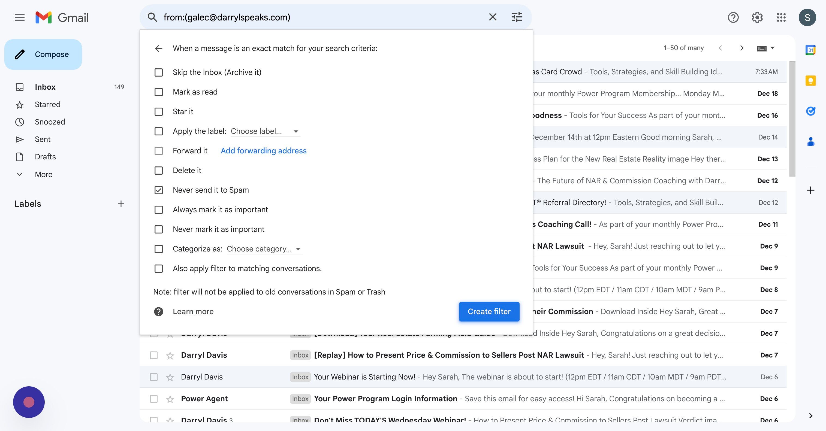Open Gmail Settings gear
Screen dimensions: 826x431
tap(757, 17)
